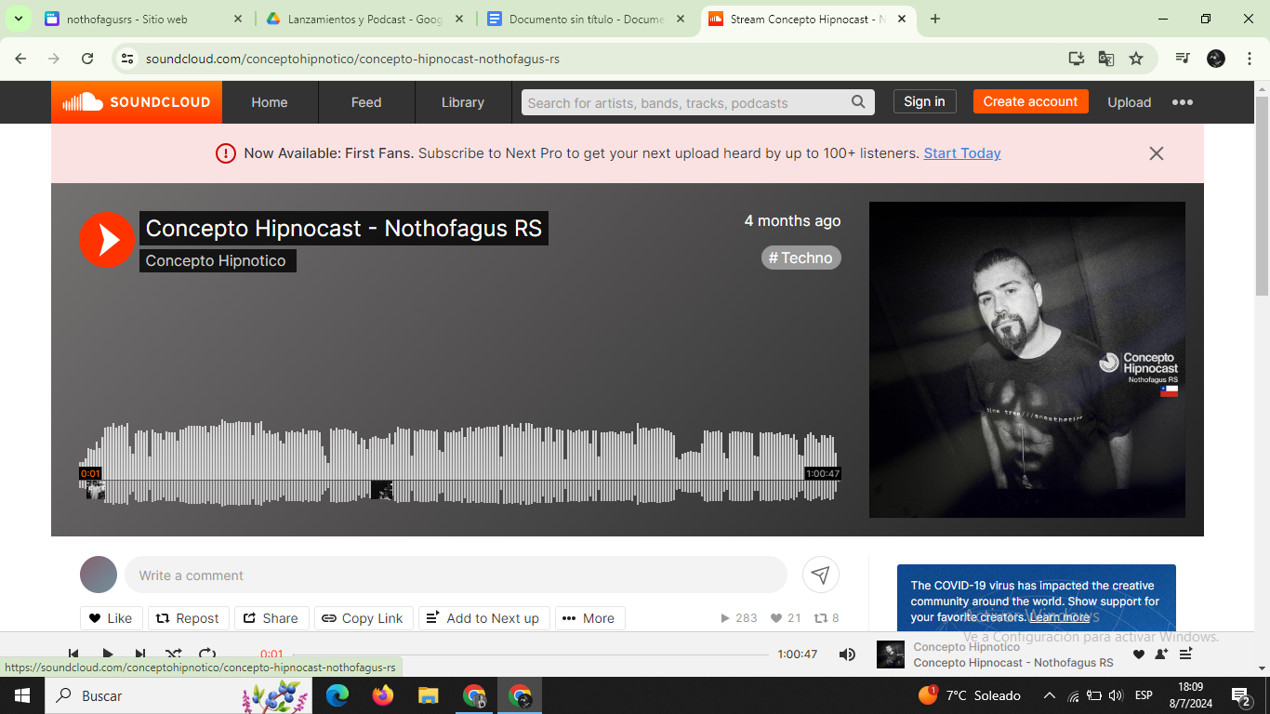Go back in browser history
The width and height of the screenshot is (1270, 714).
coord(20,59)
